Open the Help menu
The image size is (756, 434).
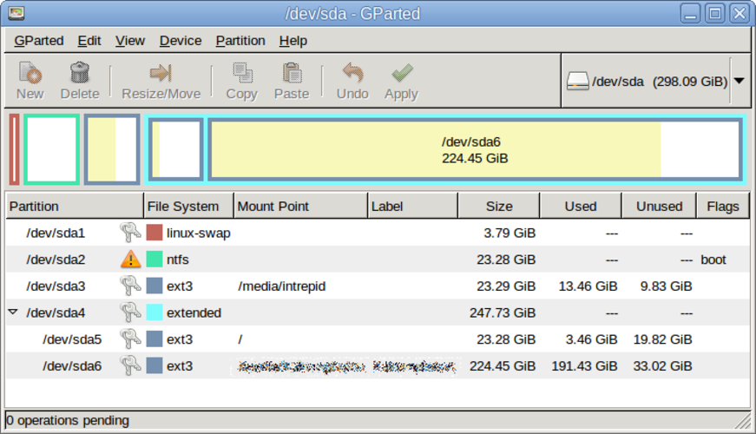pyautogui.click(x=293, y=41)
